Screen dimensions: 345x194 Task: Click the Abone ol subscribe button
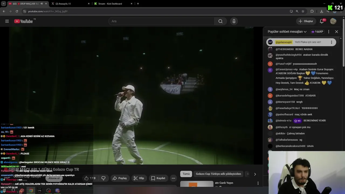point(54,178)
